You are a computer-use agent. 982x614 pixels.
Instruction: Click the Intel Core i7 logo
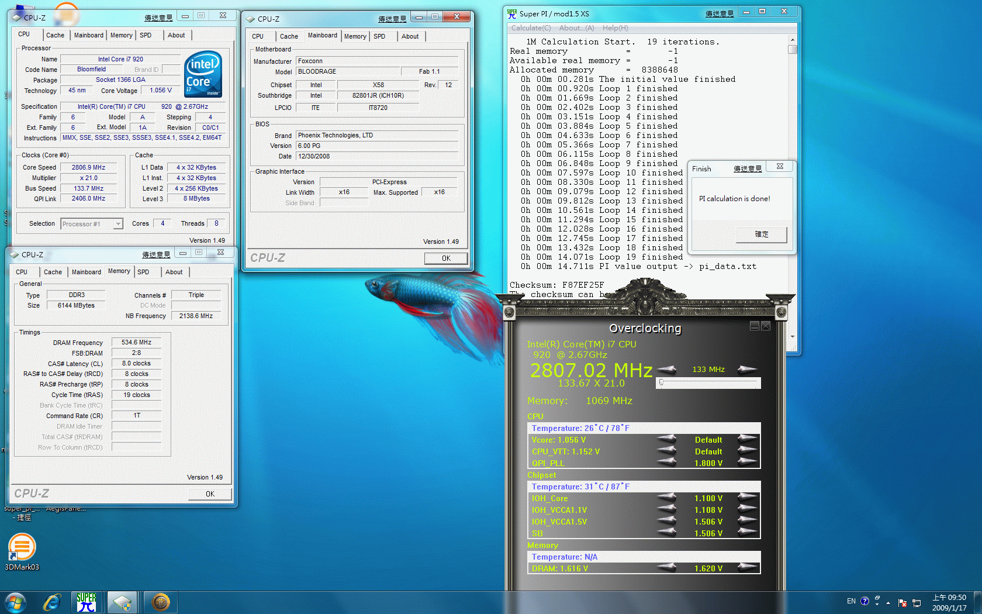[203, 74]
